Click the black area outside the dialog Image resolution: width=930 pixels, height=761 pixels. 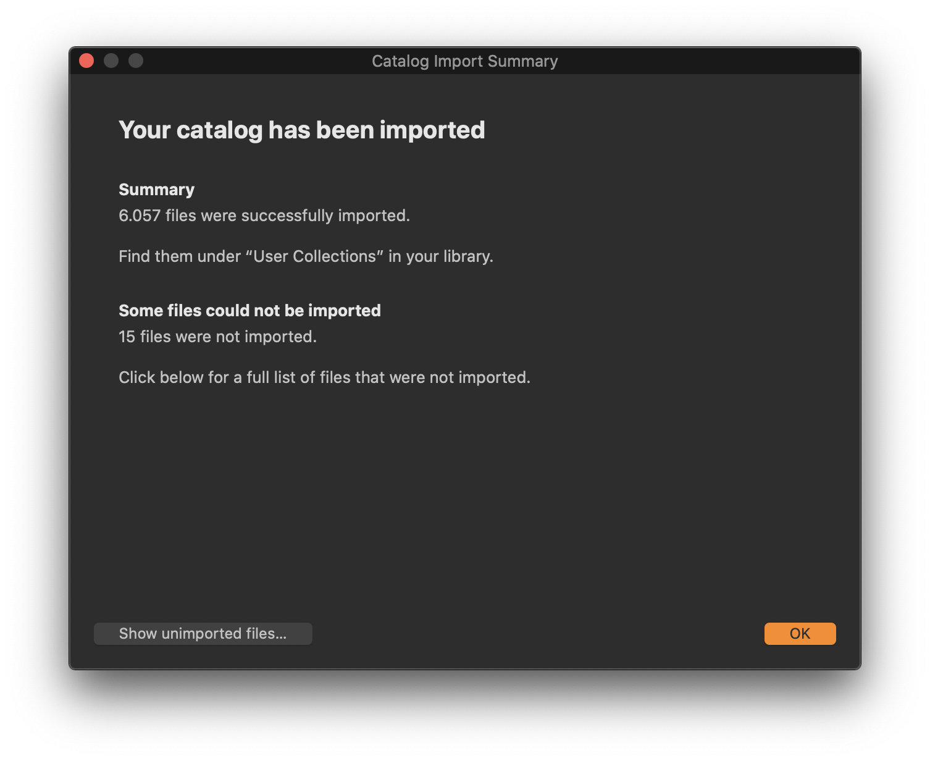point(464,717)
